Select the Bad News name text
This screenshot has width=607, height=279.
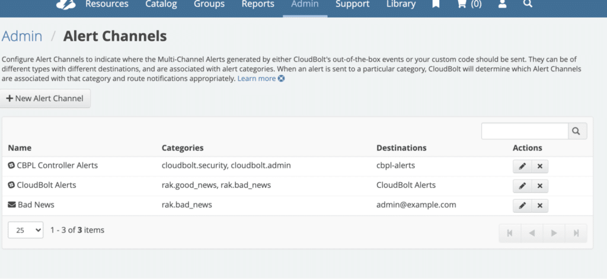(x=36, y=205)
